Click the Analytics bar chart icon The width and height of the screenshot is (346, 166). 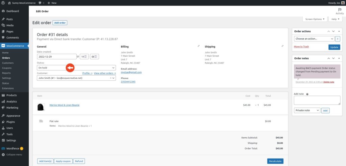tap(3, 102)
